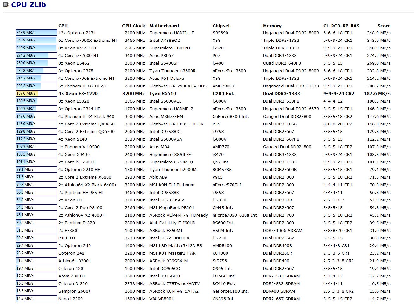The height and width of the screenshot is (305, 414).
Task: Click the yellow 187.6 MB/s score bar
Action: [36, 93]
